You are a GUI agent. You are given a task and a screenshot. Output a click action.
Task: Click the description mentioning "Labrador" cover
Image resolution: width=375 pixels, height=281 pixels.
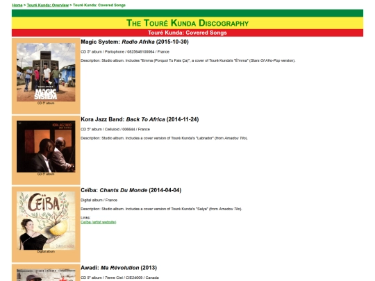[165, 138]
